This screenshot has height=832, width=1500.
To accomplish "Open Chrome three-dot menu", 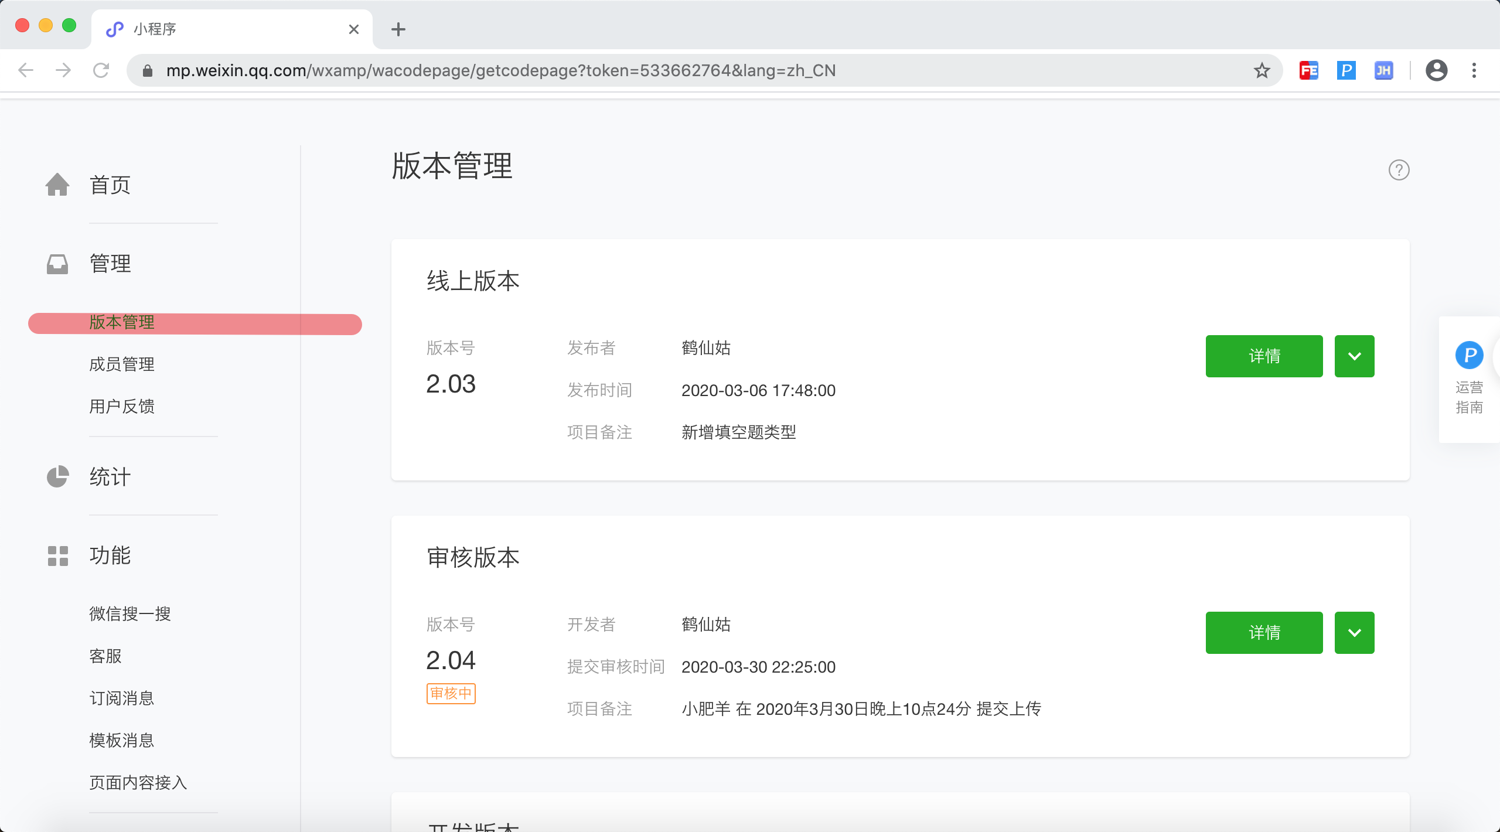I will [1474, 71].
